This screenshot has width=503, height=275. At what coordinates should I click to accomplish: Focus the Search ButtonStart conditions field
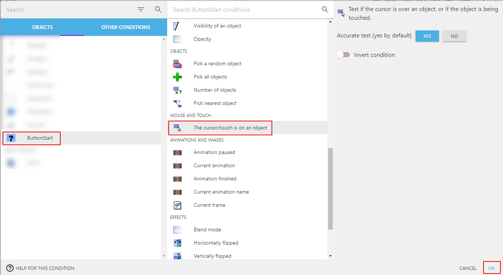pos(244,10)
